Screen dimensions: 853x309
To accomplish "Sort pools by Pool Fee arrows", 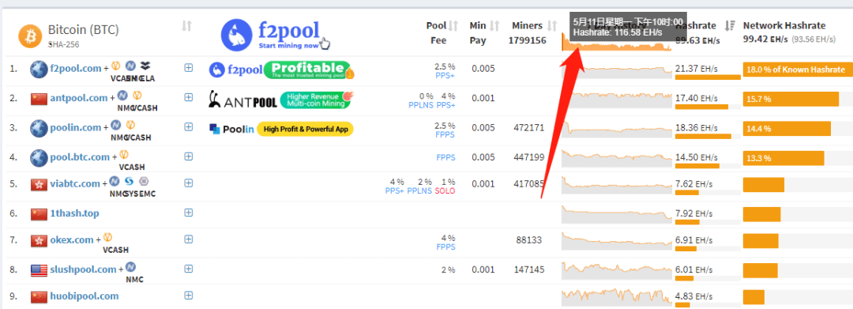I will (x=453, y=25).
